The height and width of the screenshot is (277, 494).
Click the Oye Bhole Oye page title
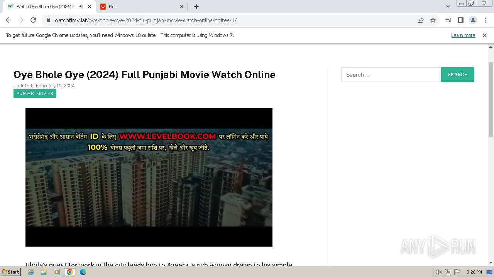[144, 75]
